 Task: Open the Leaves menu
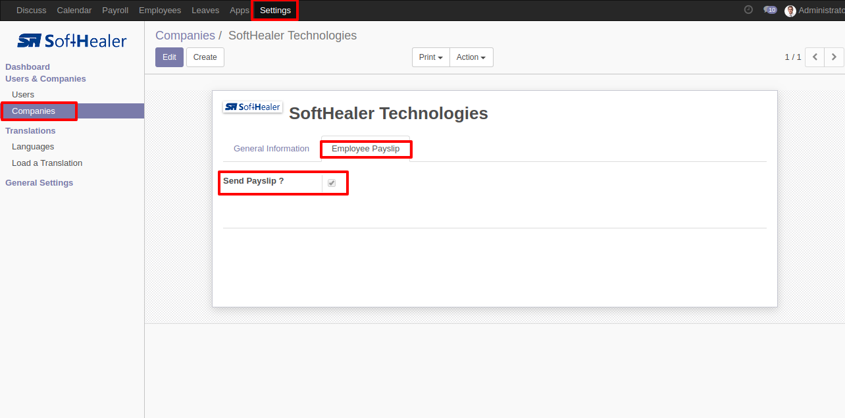click(x=205, y=11)
